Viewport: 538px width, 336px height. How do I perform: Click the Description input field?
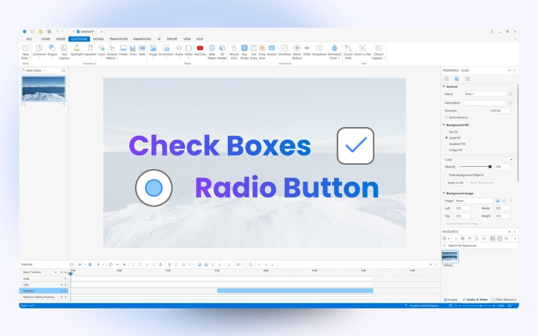(x=485, y=103)
